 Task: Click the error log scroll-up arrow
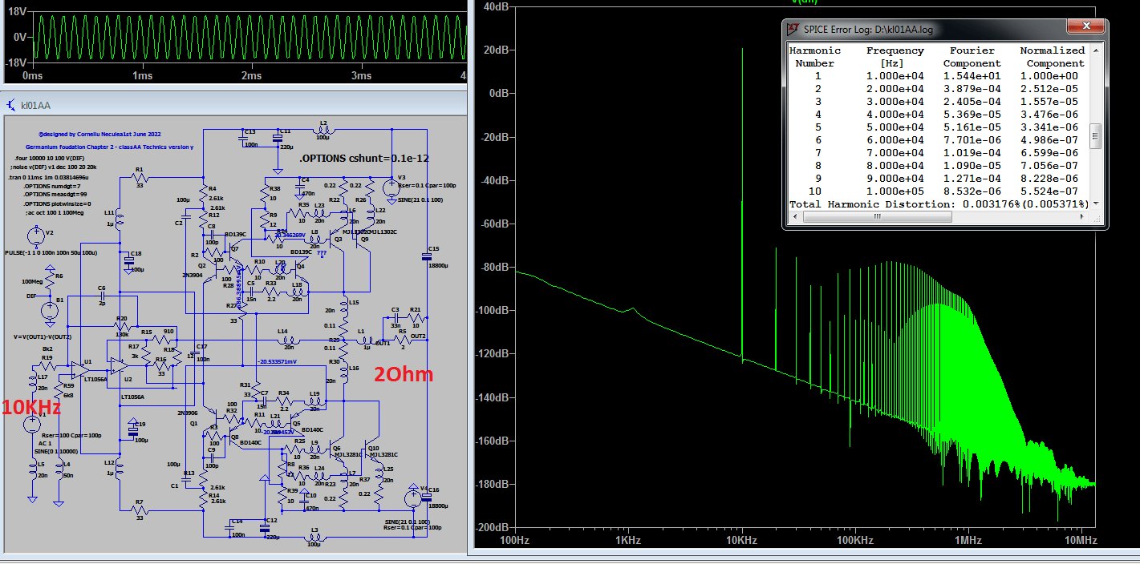(1095, 49)
